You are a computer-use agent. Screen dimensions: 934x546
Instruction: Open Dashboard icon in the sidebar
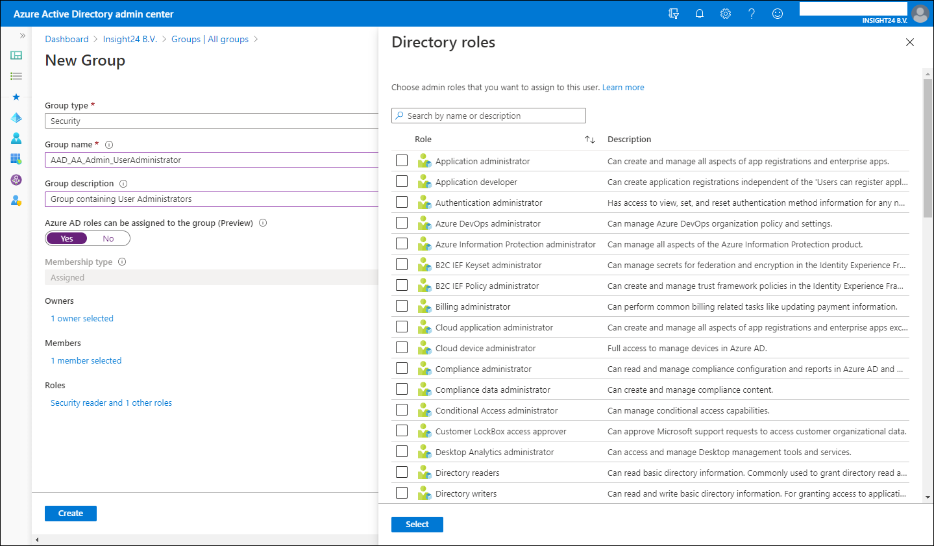[16, 55]
